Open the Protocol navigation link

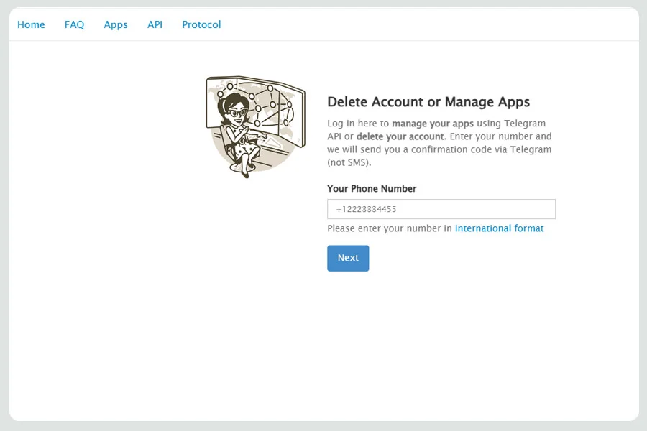click(201, 24)
